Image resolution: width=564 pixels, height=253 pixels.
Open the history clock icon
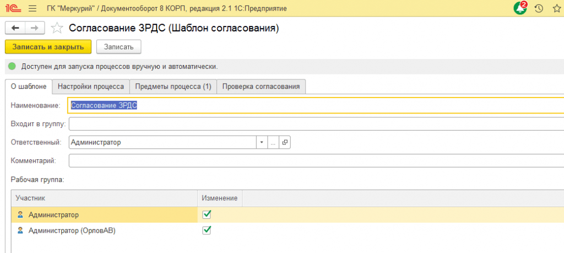point(539,8)
